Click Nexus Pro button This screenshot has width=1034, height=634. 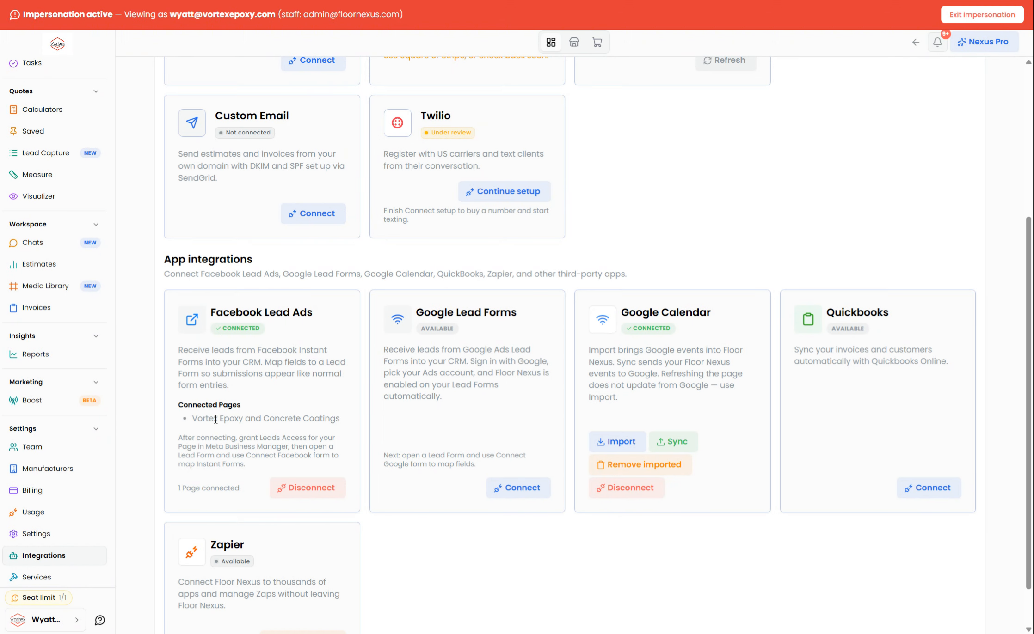pyautogui.click(x=984, y=42)
